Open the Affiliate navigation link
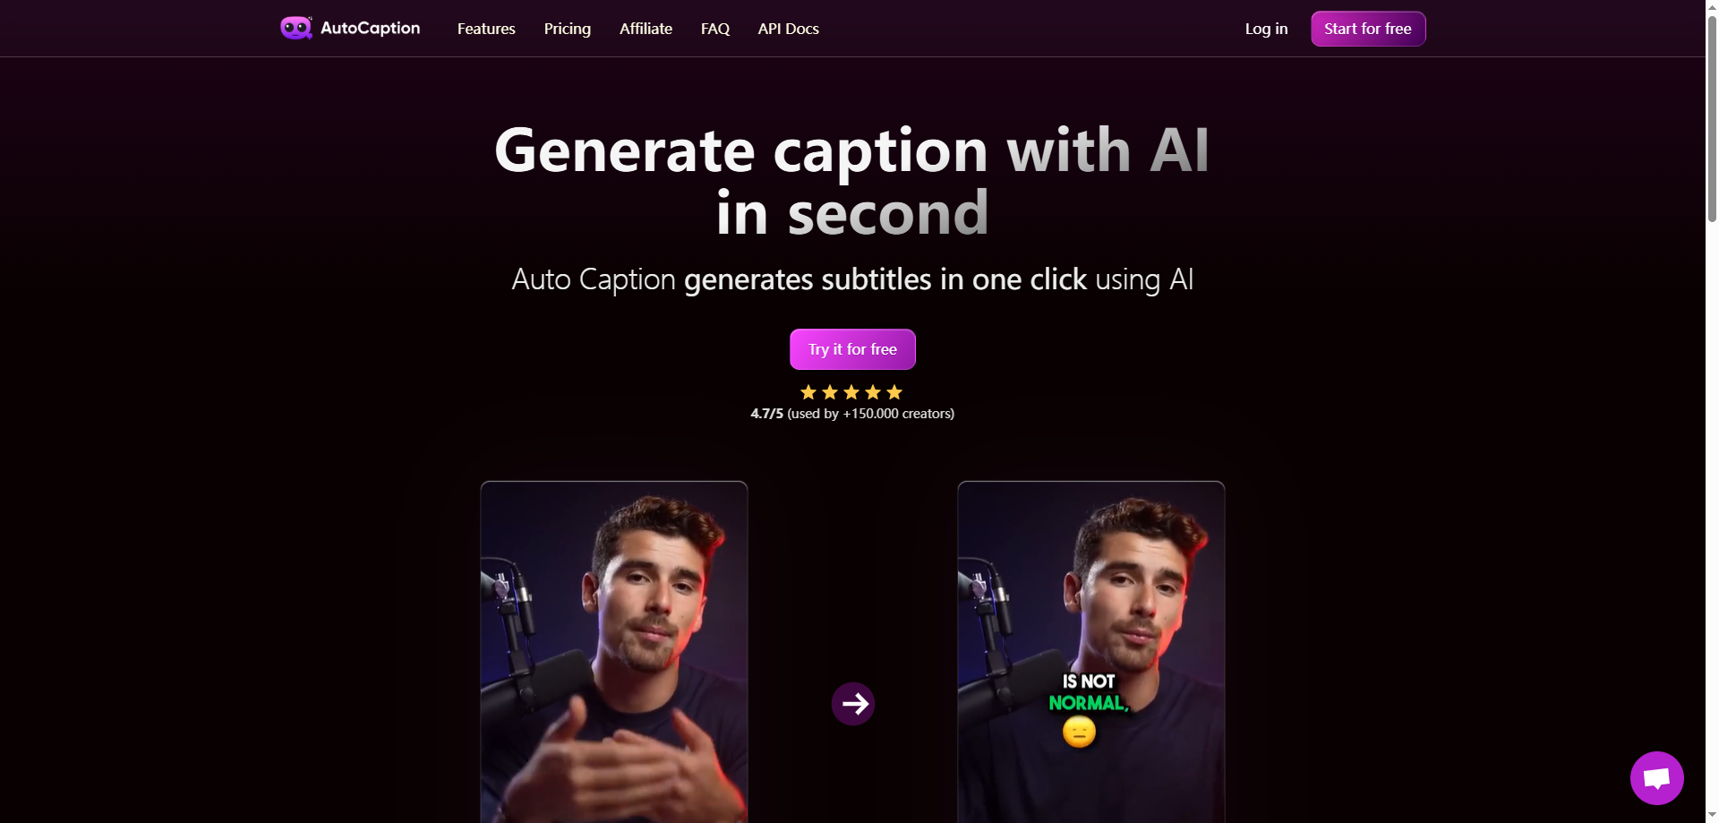This screenshot has height=823, width=1719. pyautogui.click(x=646, y=29)
